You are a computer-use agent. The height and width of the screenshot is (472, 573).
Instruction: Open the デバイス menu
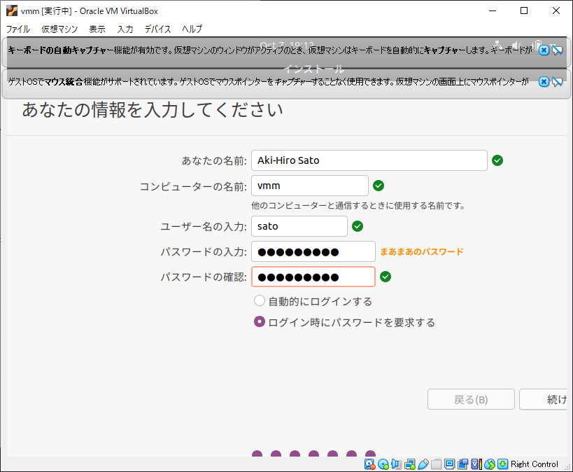coord(157,29)
